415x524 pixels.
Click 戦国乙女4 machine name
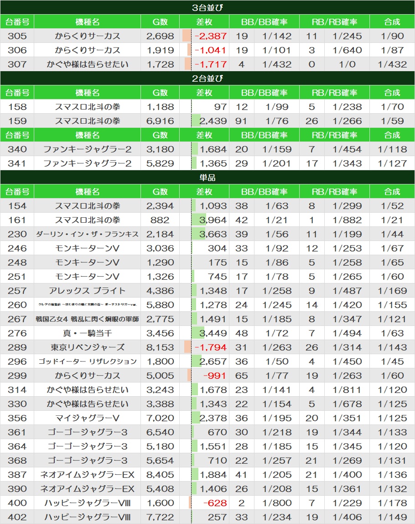[88, 319]
